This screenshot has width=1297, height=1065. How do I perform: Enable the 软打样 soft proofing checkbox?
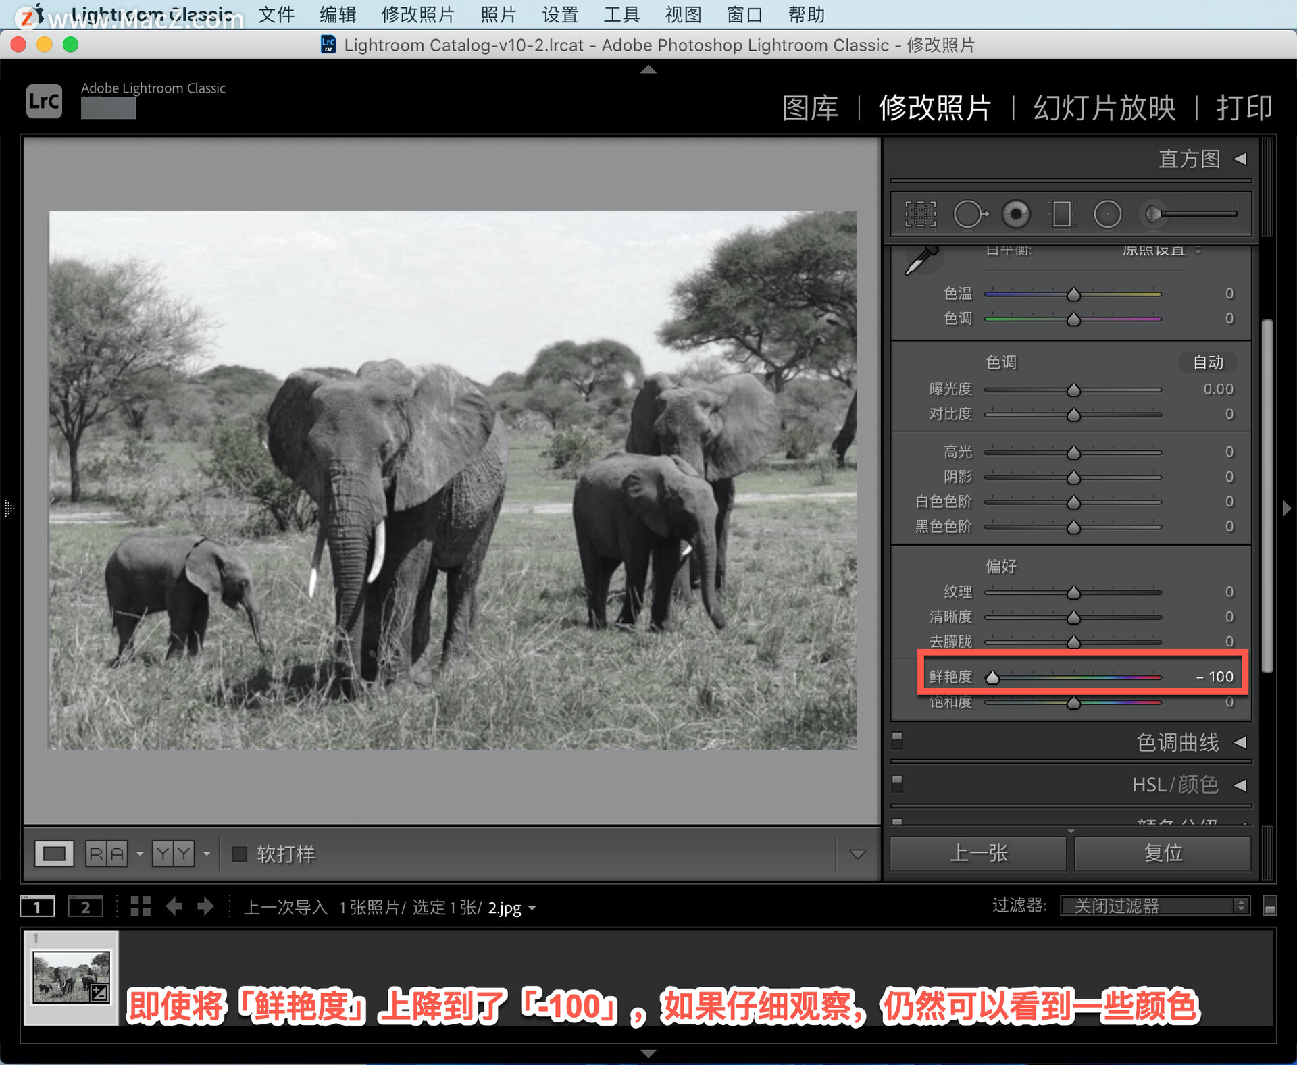(239, 854)
